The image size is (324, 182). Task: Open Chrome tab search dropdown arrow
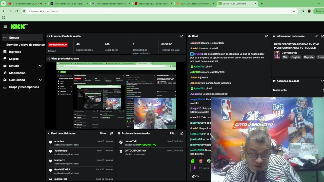click(x=4, y=4)
